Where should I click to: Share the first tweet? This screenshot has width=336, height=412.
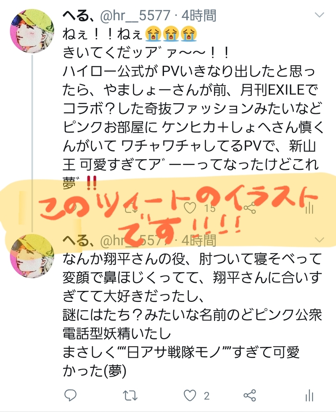pyautogui.click(x=249, y=208)
